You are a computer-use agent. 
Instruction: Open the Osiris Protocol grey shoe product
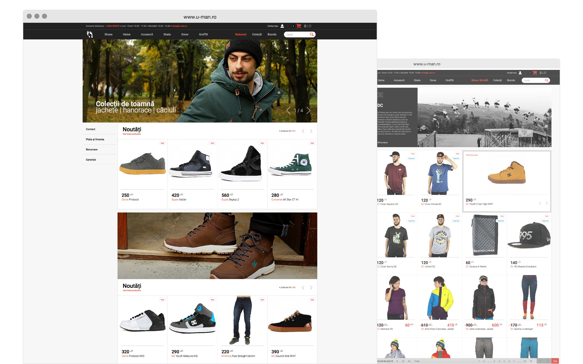(143, 164)
